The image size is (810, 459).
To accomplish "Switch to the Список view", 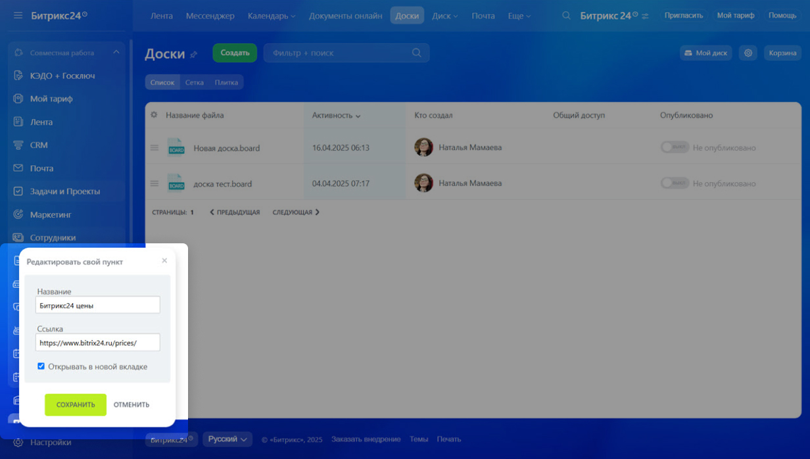I will [162, 82].
